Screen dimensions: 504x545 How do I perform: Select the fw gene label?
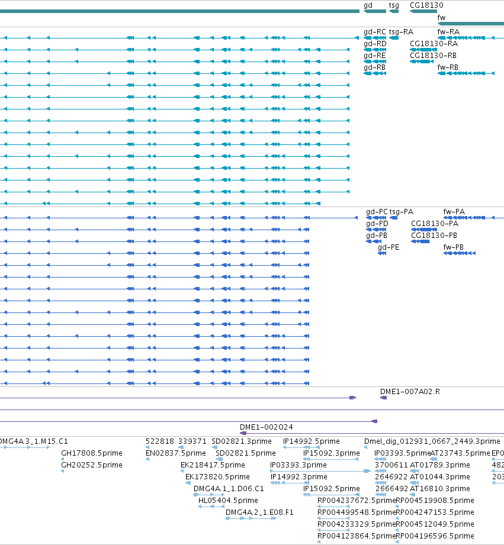pos(441,17)
